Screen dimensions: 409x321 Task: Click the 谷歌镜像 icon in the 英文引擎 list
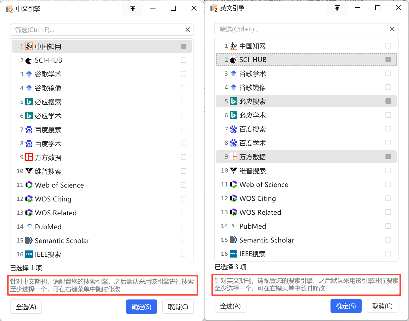coord(233,87)
